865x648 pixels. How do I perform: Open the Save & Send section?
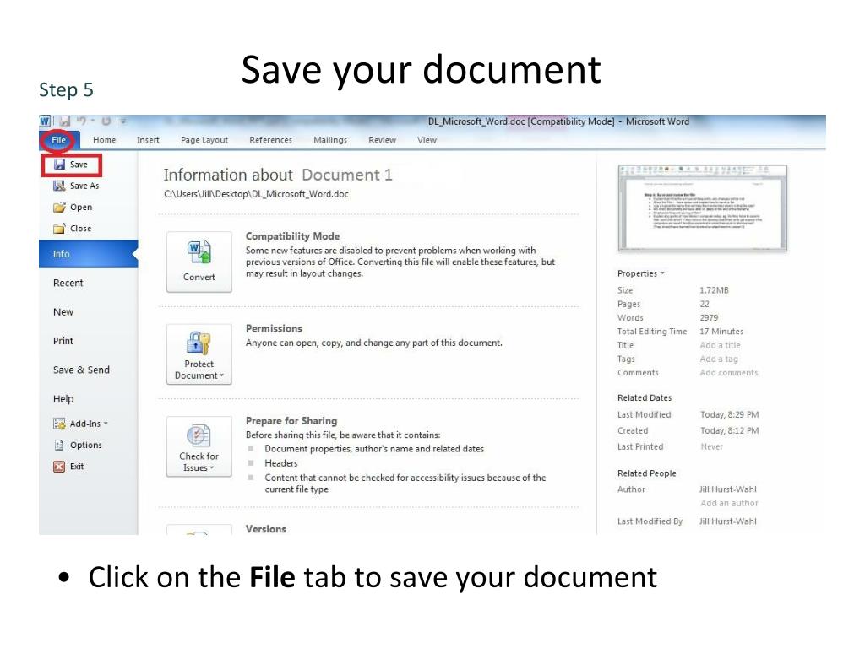pyautogui.click(x=81, y=370)
